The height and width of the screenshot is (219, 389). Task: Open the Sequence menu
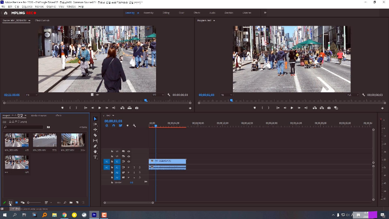27,7
